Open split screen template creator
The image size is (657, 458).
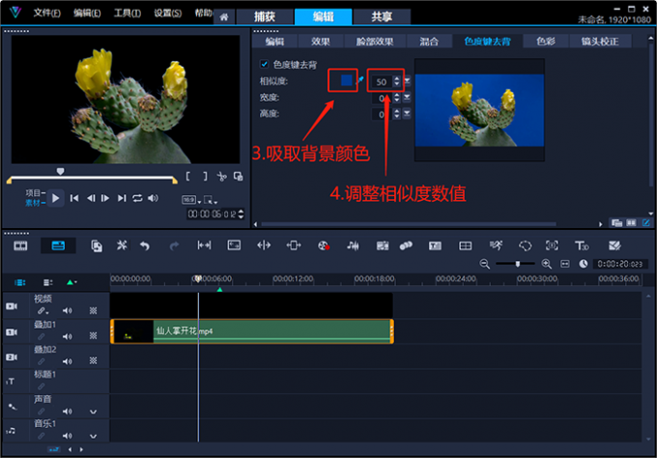[465, 245]
